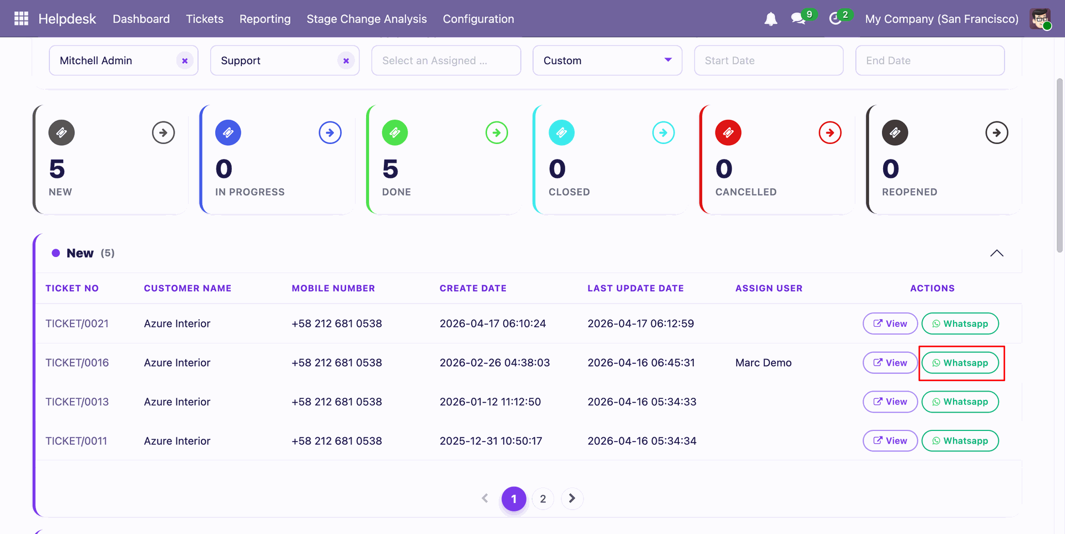
Task: Open Stage Change Analysis menu
Action: [367, 19]
